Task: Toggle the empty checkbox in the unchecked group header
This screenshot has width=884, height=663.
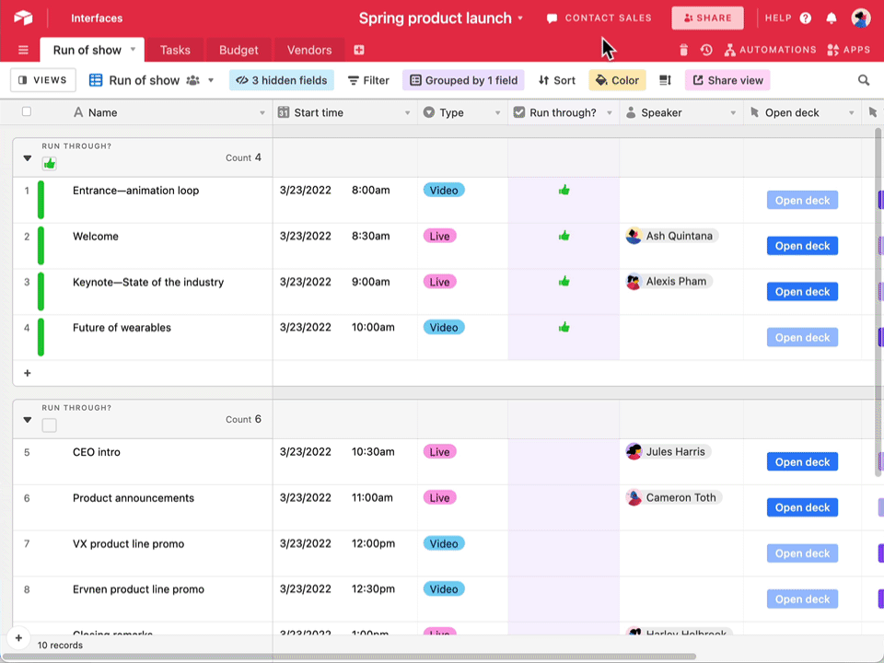Action: coord(49,425)
